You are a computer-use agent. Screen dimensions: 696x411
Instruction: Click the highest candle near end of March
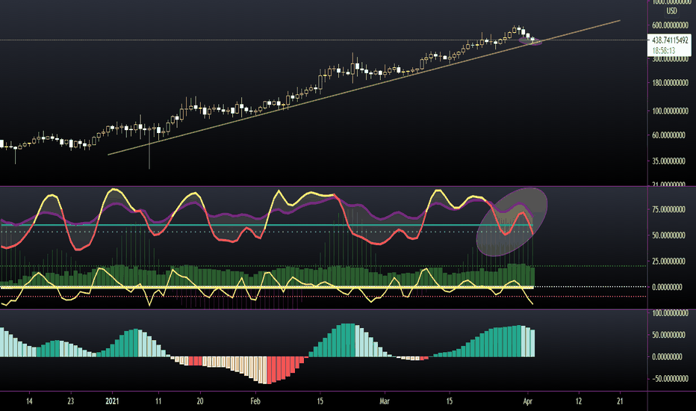[x=514, y=31]
